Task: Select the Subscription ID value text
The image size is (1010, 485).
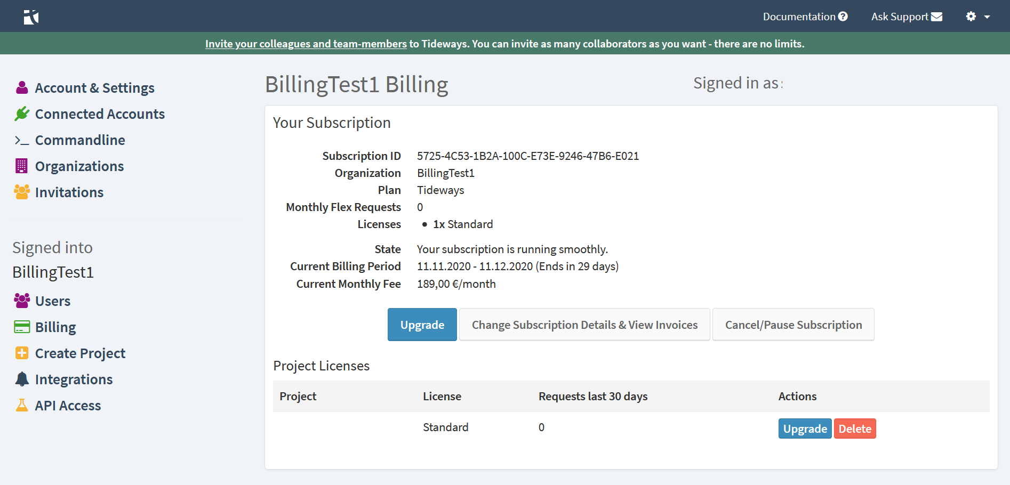Action: click(x=528, y=156)
